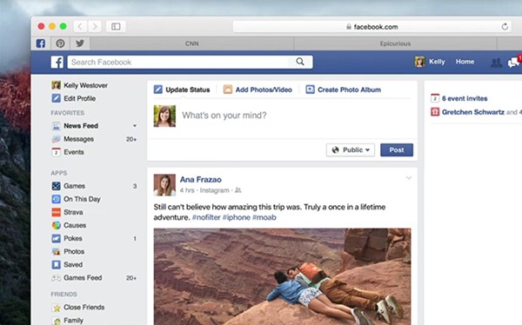The width and height of the screenshot is (522, 325).
Task: Click the Safari sidebar toggle icon
Action: point(116,26)
